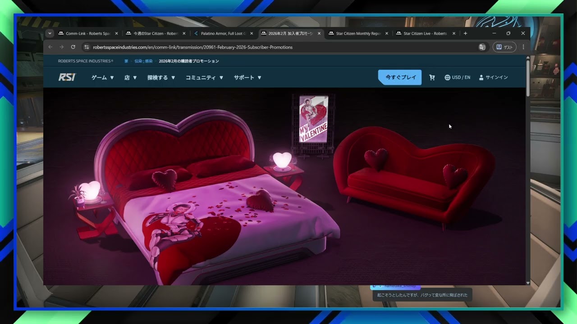Image resolution: width=577 pixels, height=324 pixels.
Task: Change the USD / EN currency and language
Action: (457, 77)
